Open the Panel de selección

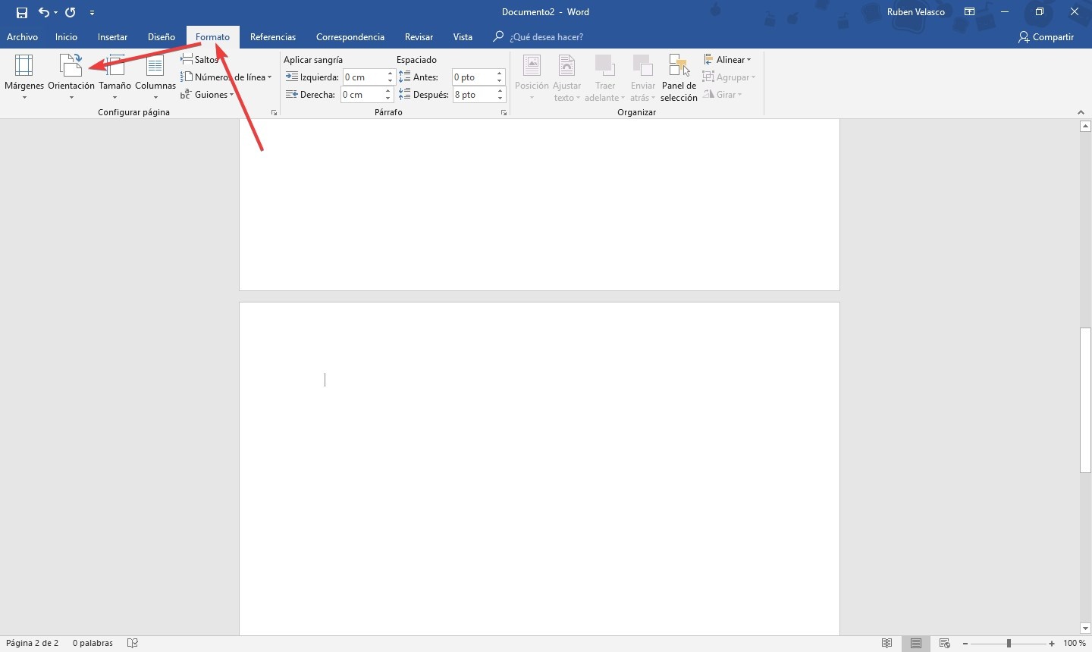(679, 77)
